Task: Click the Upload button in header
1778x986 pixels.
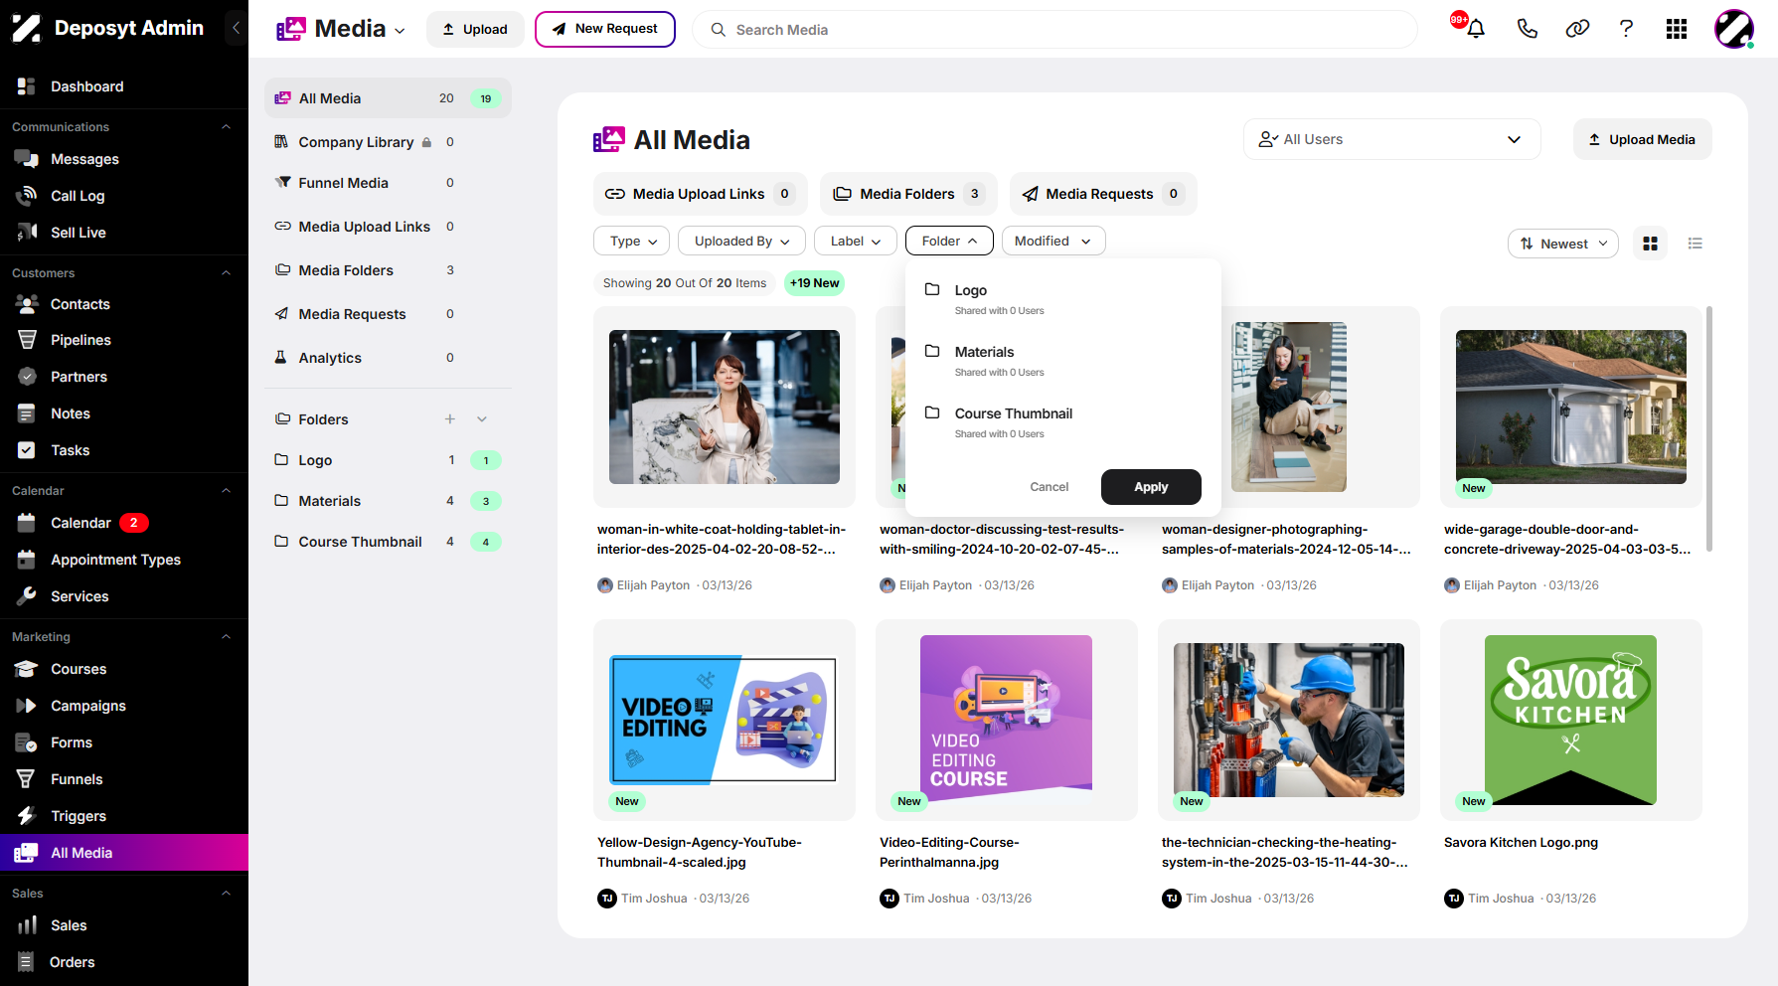Action: pos(475,29)
